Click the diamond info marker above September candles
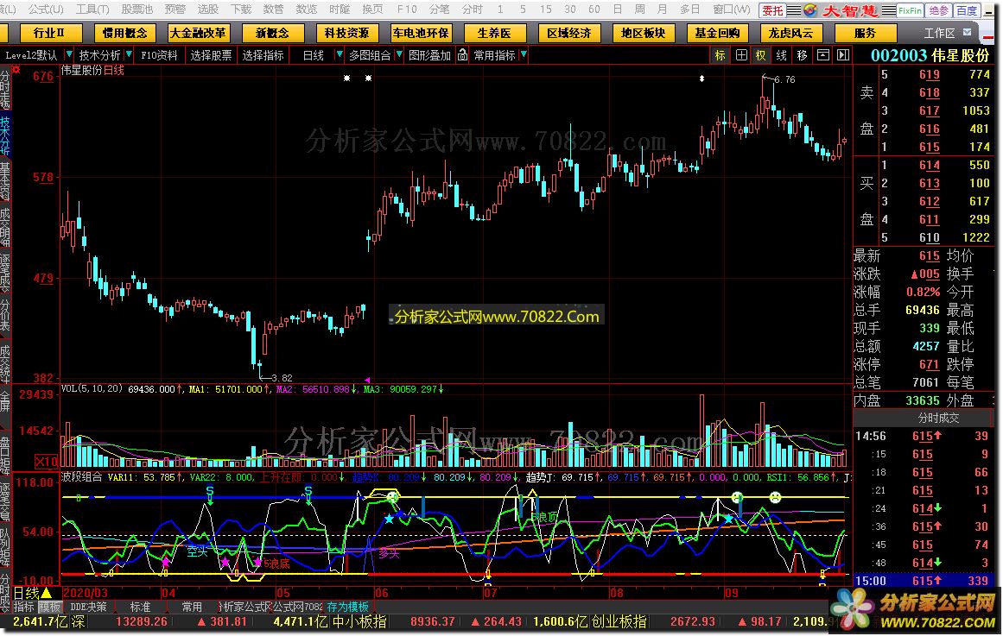Viewport: 1003px width, 636px height. [701, 79]
